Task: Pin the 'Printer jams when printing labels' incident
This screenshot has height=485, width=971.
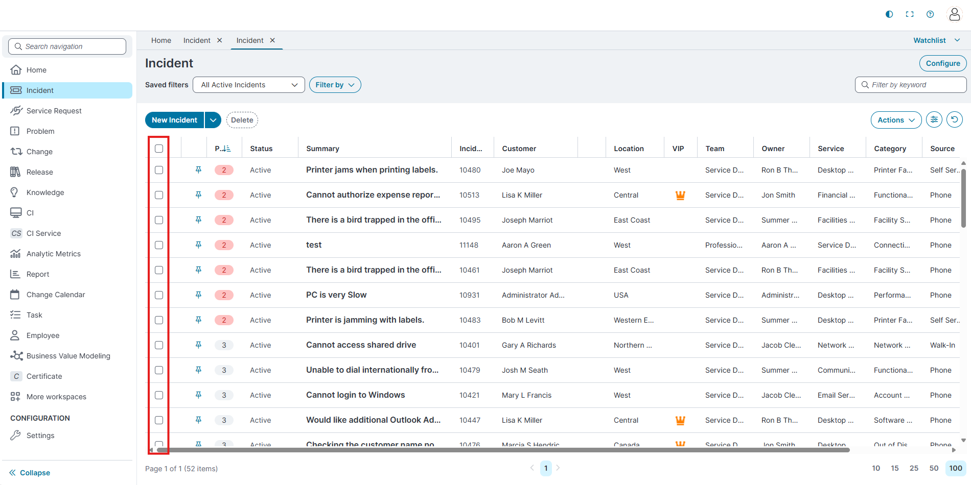Action: [x=198, y=170]
